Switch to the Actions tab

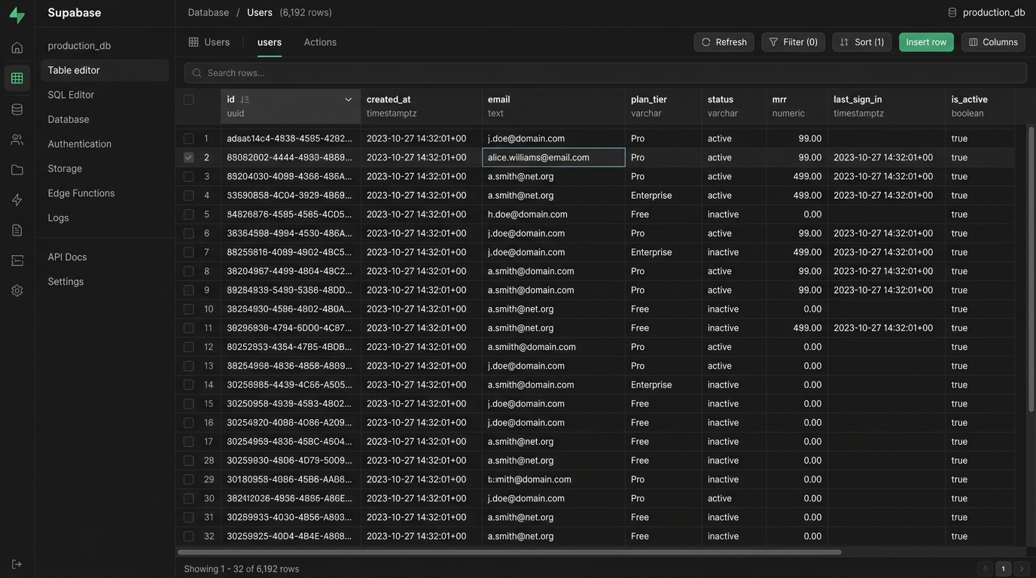[x=320, y=42]
